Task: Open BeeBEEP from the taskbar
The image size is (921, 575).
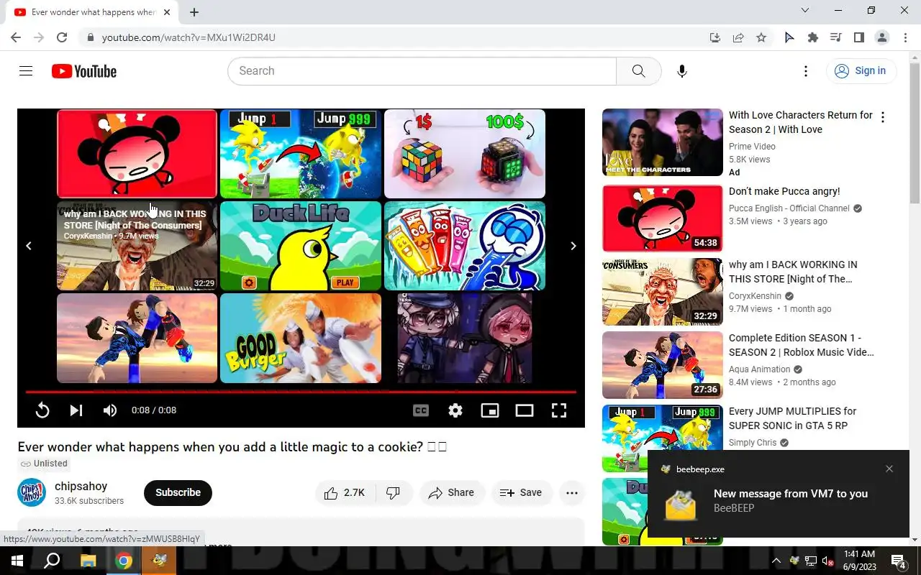Action: (x=159, y=561)
